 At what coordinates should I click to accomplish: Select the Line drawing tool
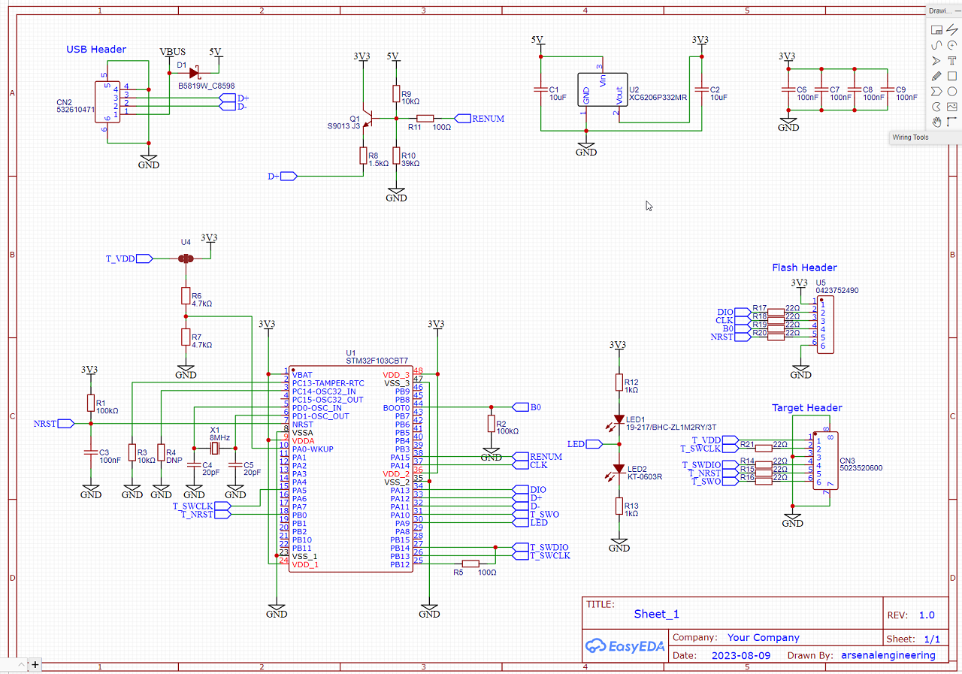point(951,30)
